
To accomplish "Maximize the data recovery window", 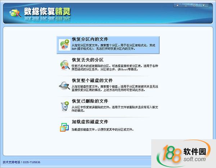I will pyautogui.click(x=194, y=5).
